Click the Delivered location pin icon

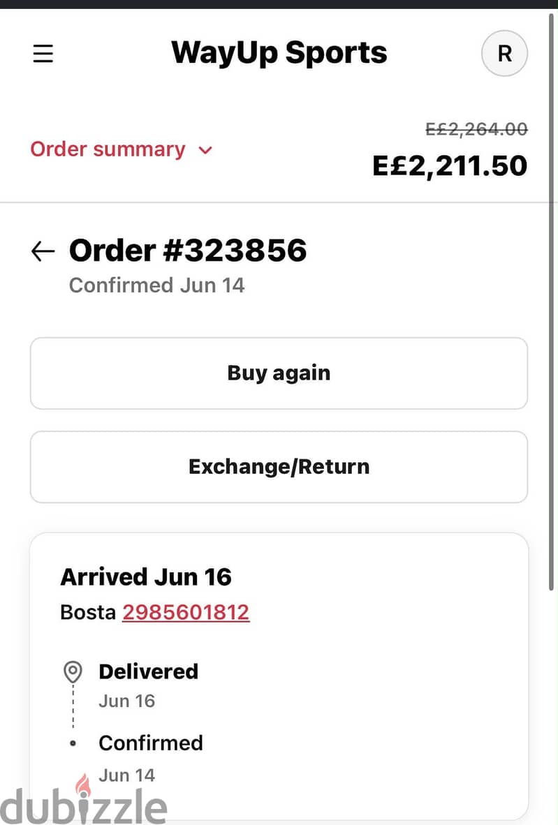click(x=73, y=672)
